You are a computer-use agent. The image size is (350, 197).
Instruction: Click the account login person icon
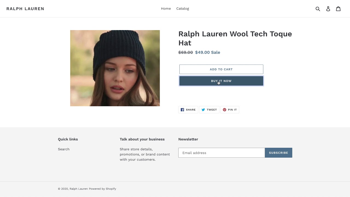point(328,9)
